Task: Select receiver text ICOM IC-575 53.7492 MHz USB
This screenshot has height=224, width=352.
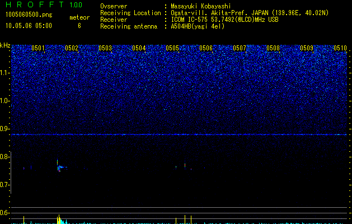Action: [x=224, y=20]
